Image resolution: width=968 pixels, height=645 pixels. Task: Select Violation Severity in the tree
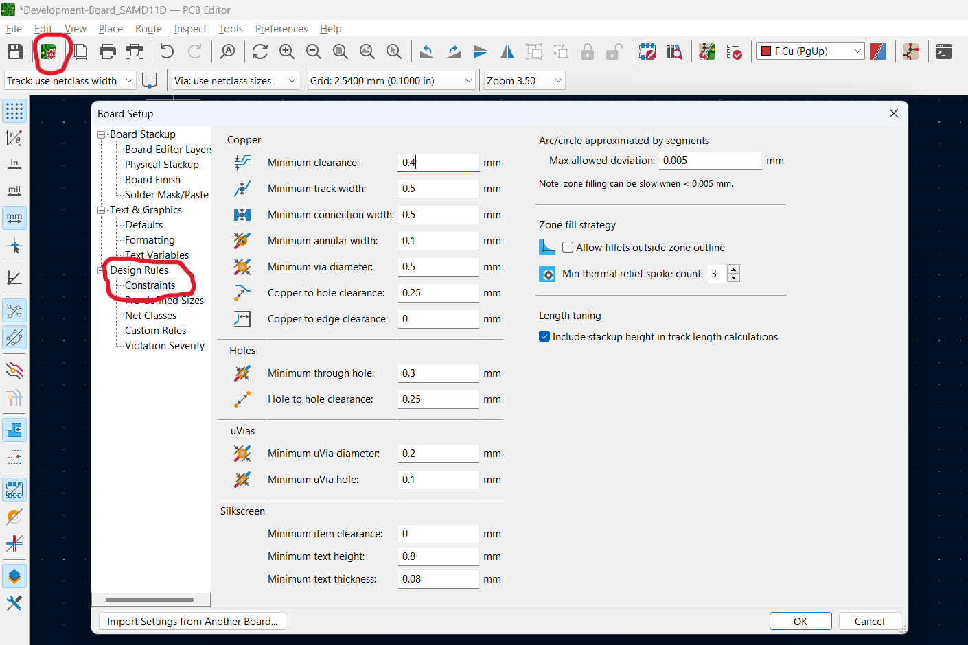165,346
